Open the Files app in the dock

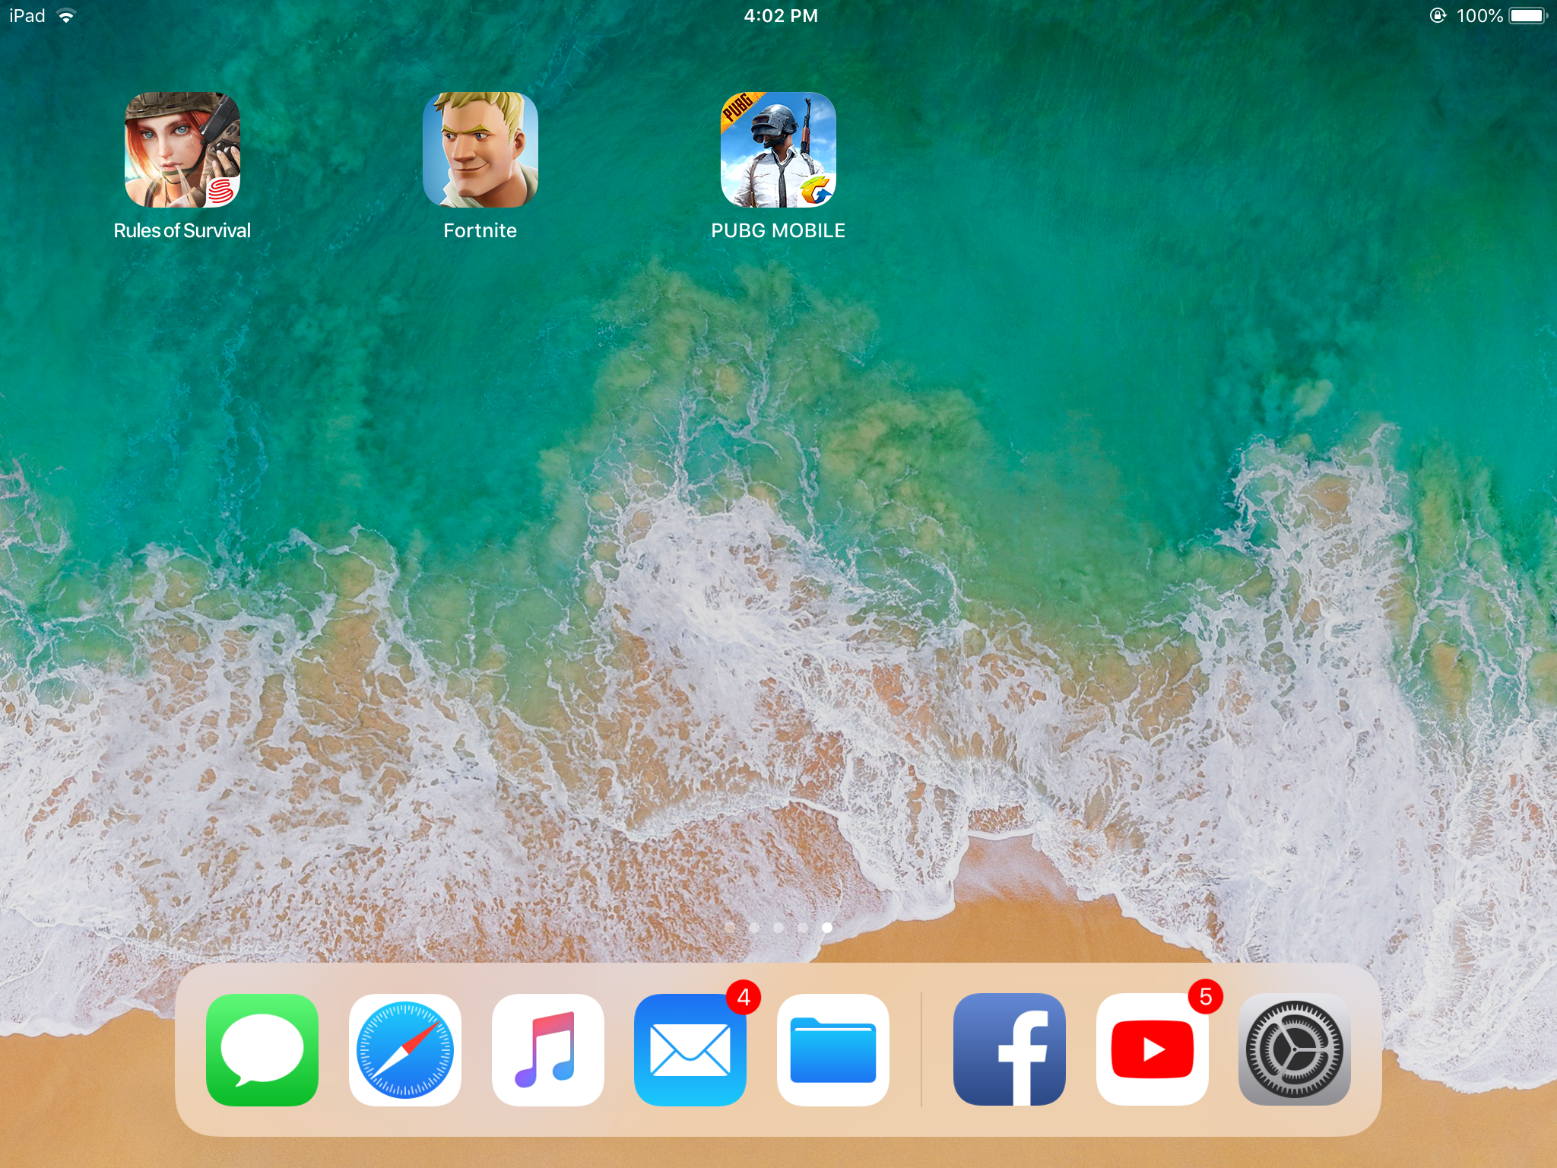(x=833, y=1049)
